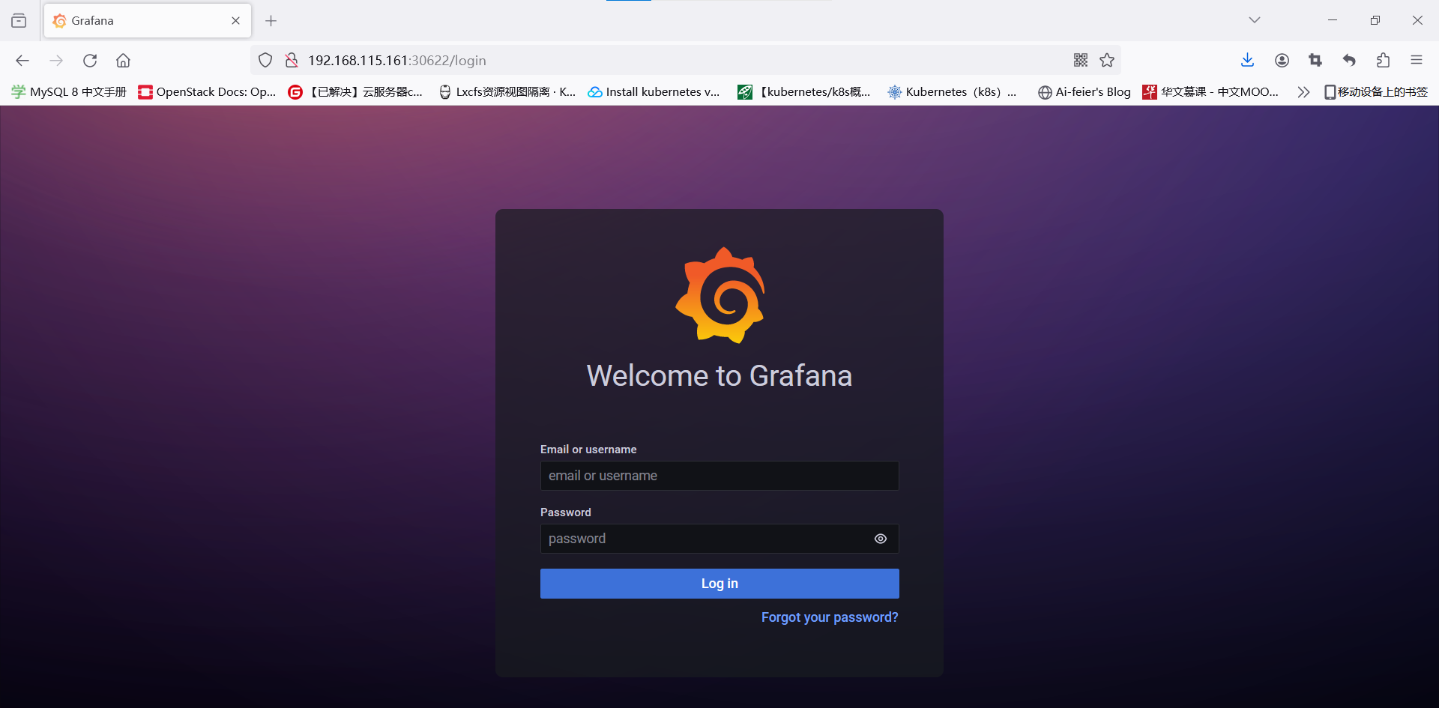Go forward to next page
The height and width of the screenshot is (708, 1439).
pos(56,61)
